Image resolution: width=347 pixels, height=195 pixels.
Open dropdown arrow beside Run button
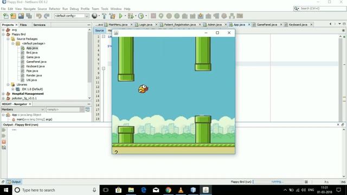click(x=125, y=16)
